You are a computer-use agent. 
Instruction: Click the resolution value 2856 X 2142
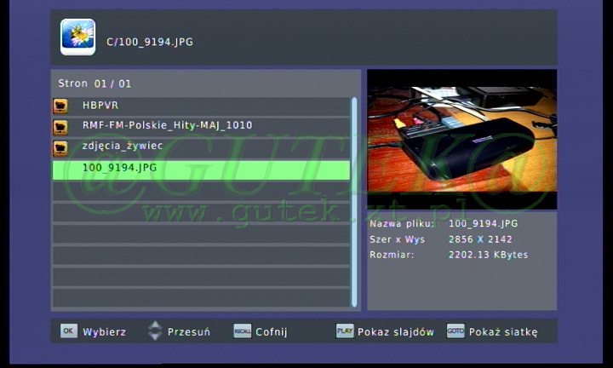tap(480, 239)
